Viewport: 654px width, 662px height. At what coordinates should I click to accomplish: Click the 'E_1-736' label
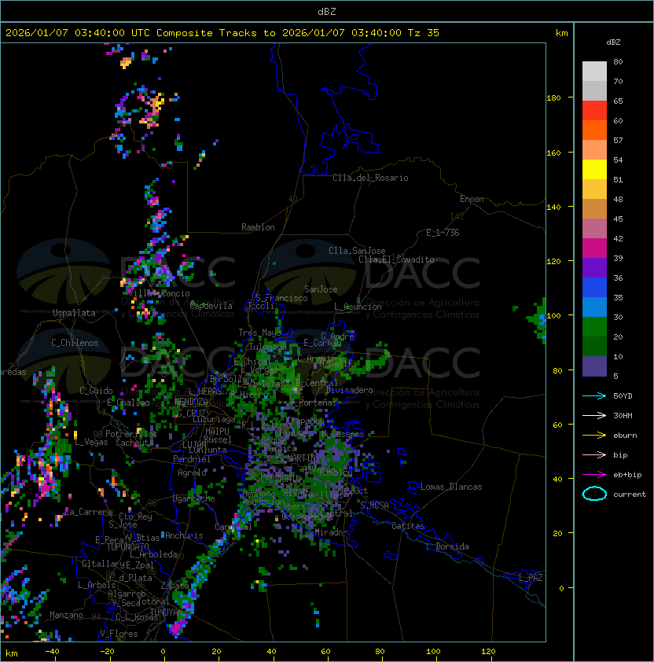(443, 233)
